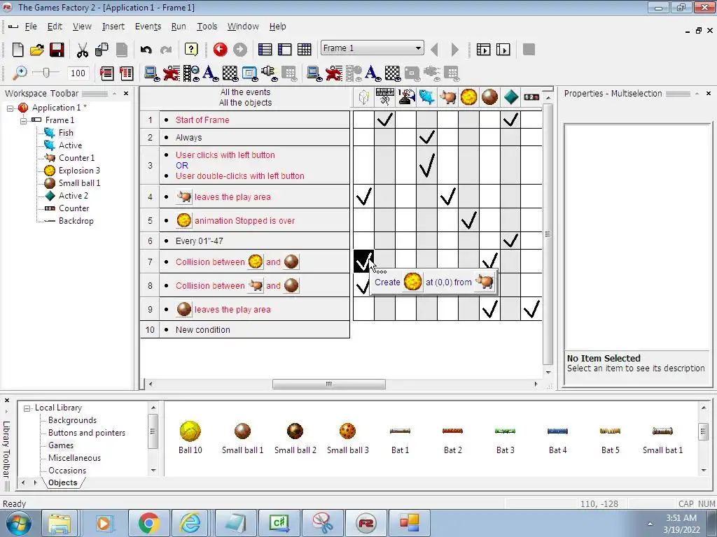Screen dimensions: 717x537
Task: Collapse the Application 1 tree node
Action: [x=10, y=108]
